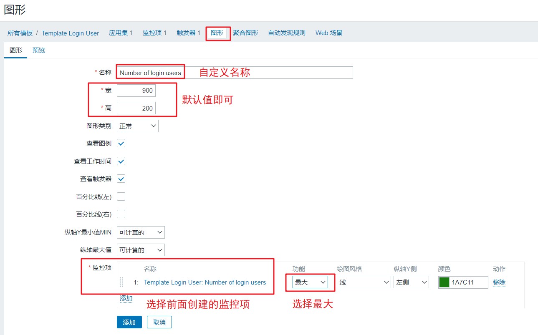Screen dimensions: 538x335
Task: Open the Template Login User: Number of login users item link
Action: click(205, 282)
